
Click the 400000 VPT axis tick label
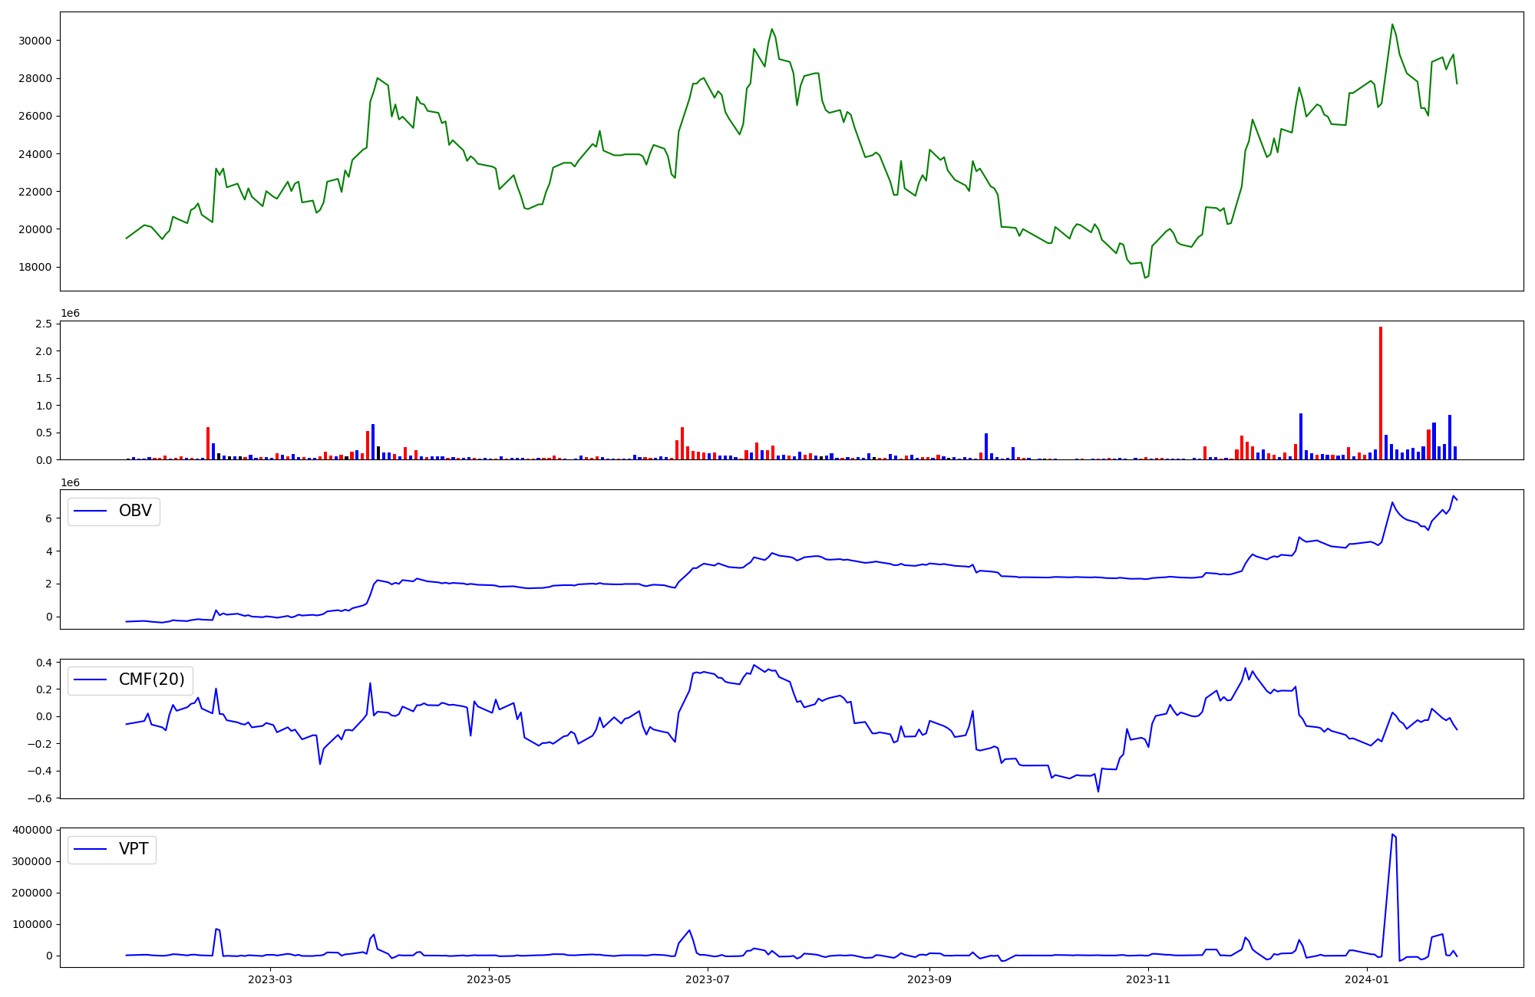32,830
